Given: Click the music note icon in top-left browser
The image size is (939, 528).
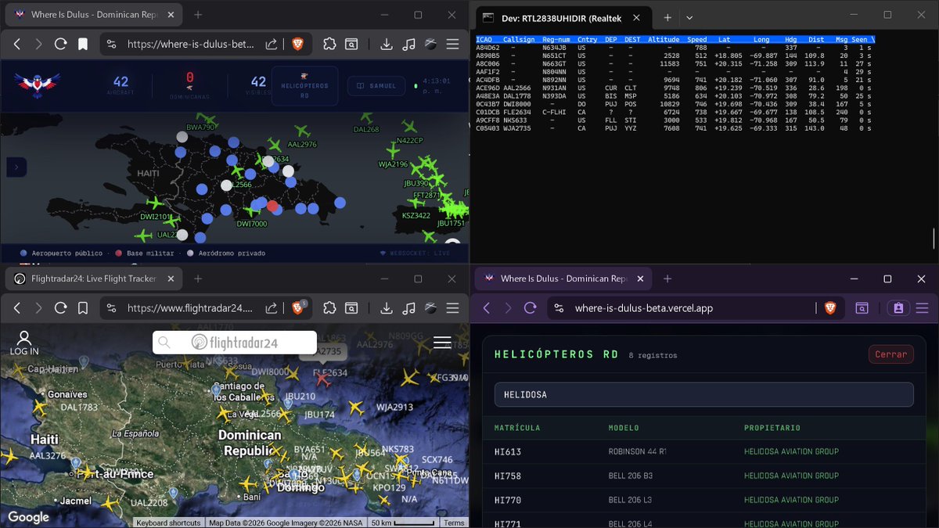Looking at the screenshot, I should click(408, 45).
